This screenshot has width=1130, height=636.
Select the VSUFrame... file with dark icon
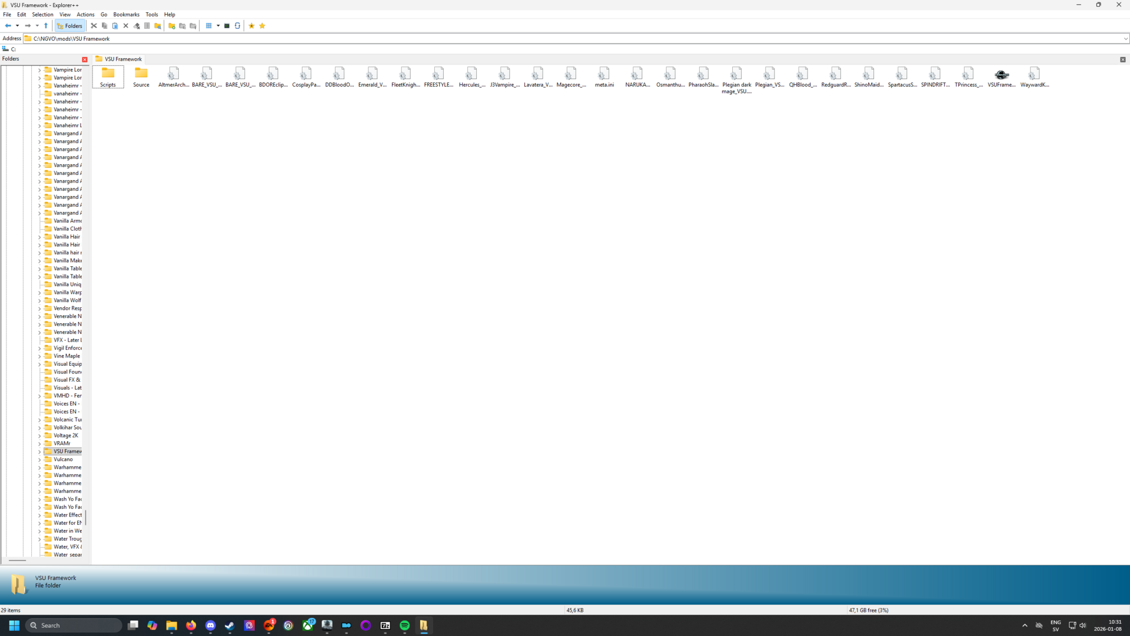click(x=1001, y=77)
